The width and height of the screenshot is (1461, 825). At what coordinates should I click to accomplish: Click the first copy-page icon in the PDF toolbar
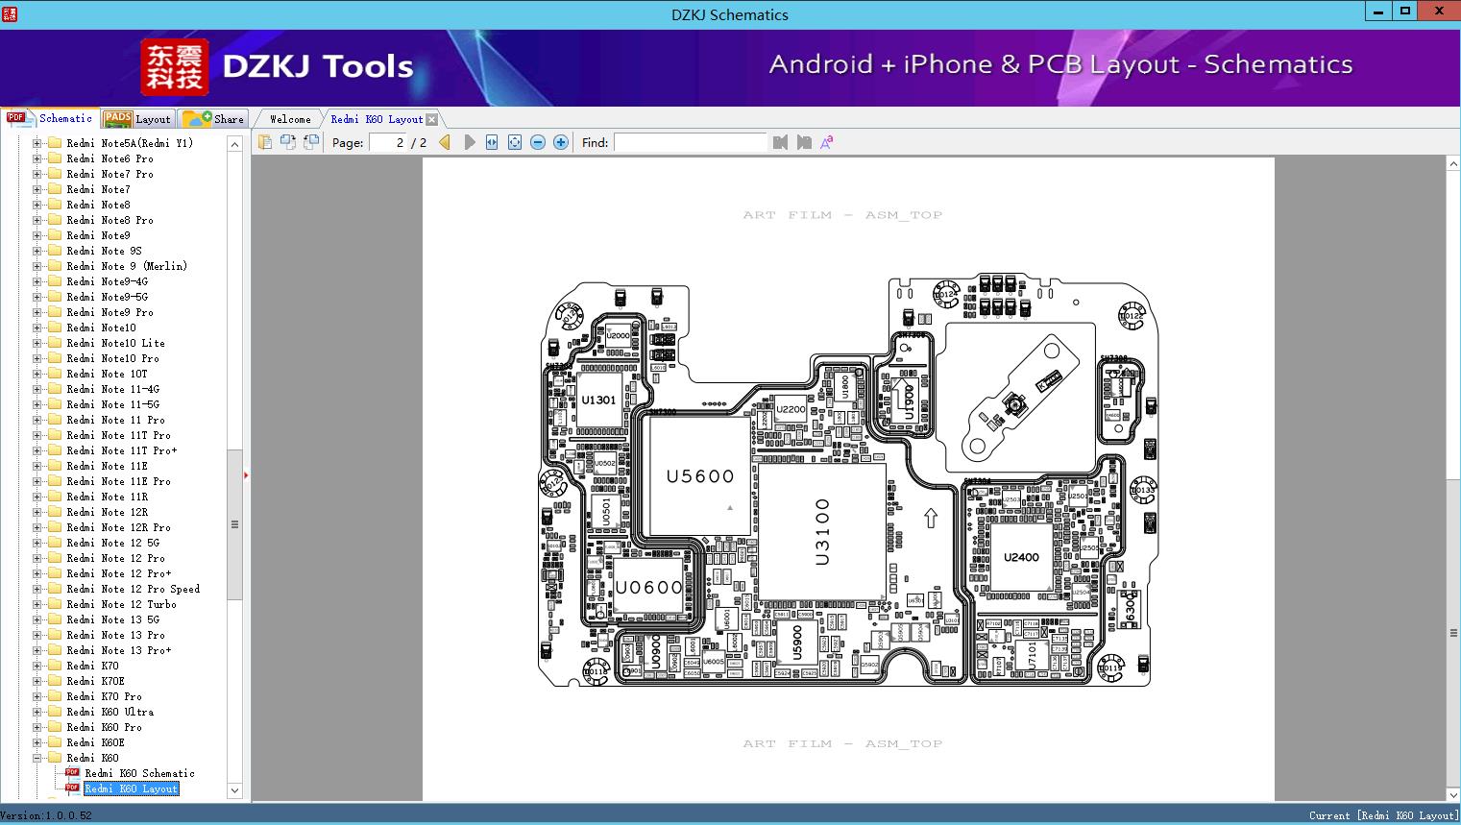click(265, 142)
